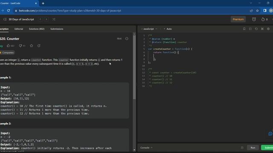Click the 'Output: [10,11,12]' line
Image resolution: width=273 pixels, height=153 pixels.
click(x=15, y=99)
